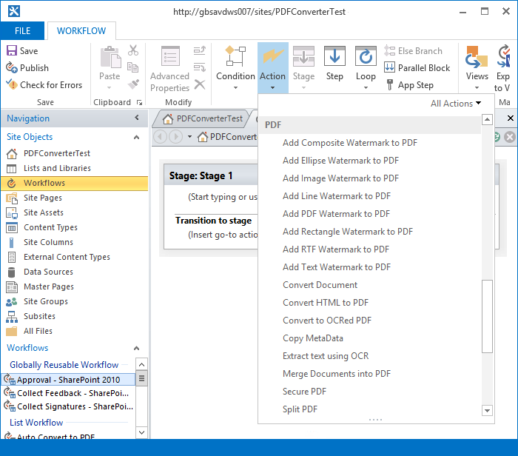Open the Action dropdown arrow

[x=272, y=88]
